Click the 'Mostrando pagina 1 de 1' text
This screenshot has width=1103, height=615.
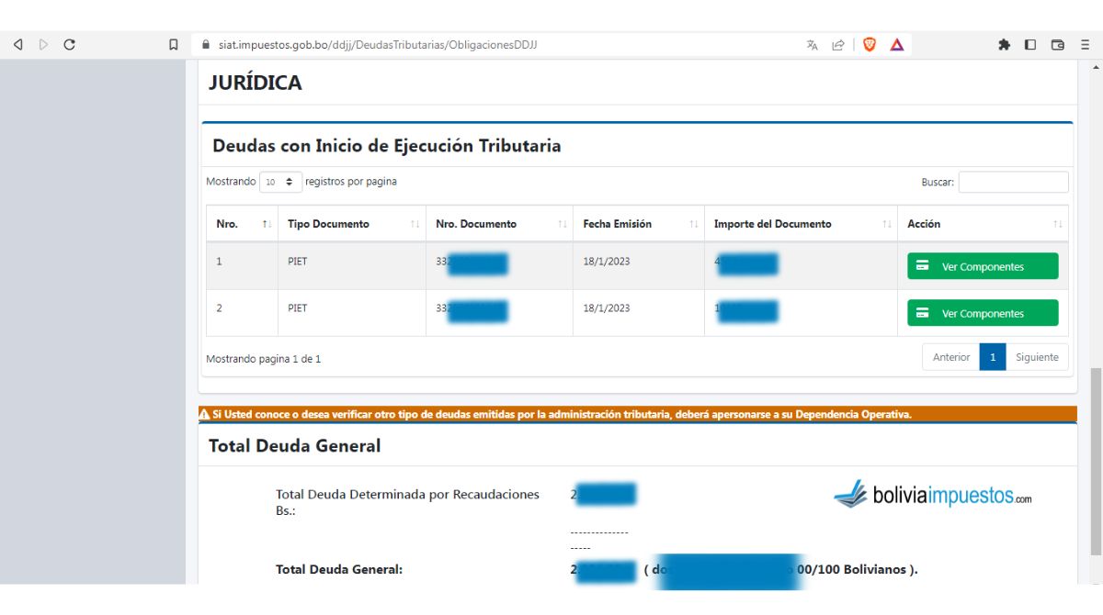tap(264, 359)
